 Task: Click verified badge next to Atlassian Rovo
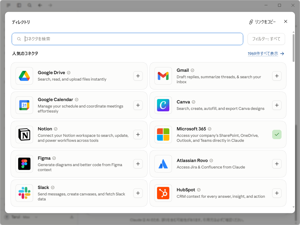[211, 161]
